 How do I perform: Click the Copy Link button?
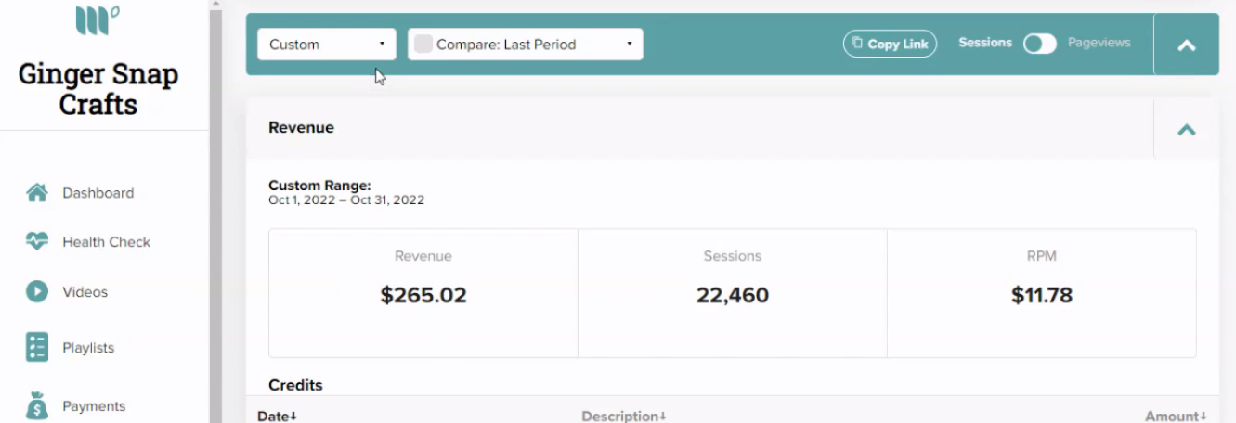click(x=890, y=44)
